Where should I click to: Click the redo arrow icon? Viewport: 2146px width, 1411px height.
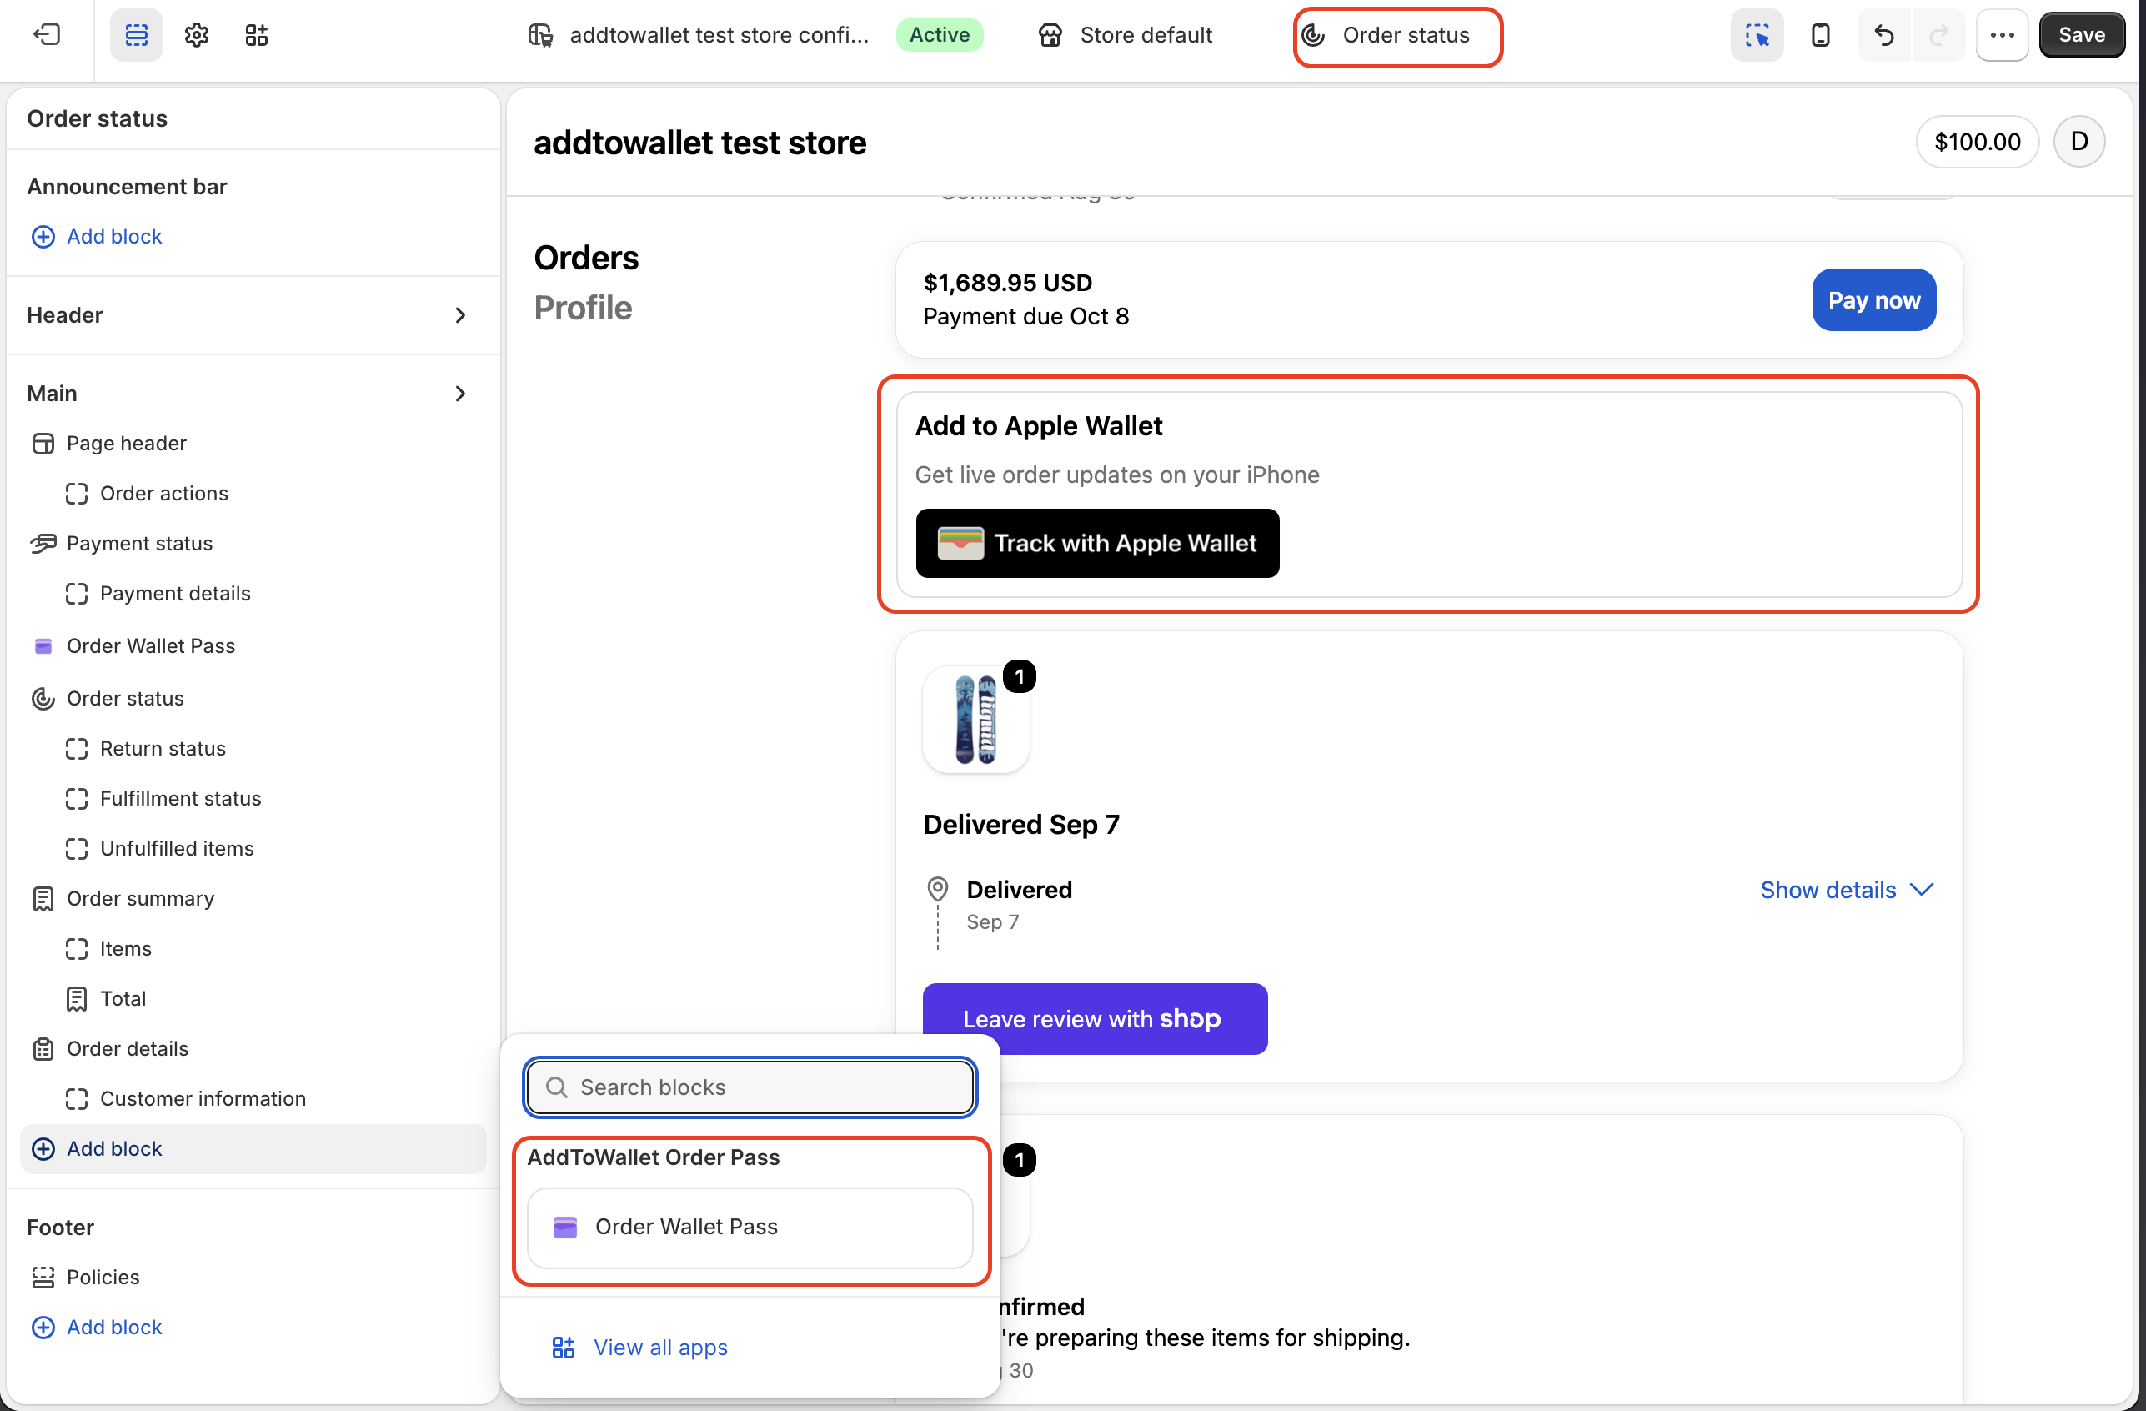pos(1938,35)
